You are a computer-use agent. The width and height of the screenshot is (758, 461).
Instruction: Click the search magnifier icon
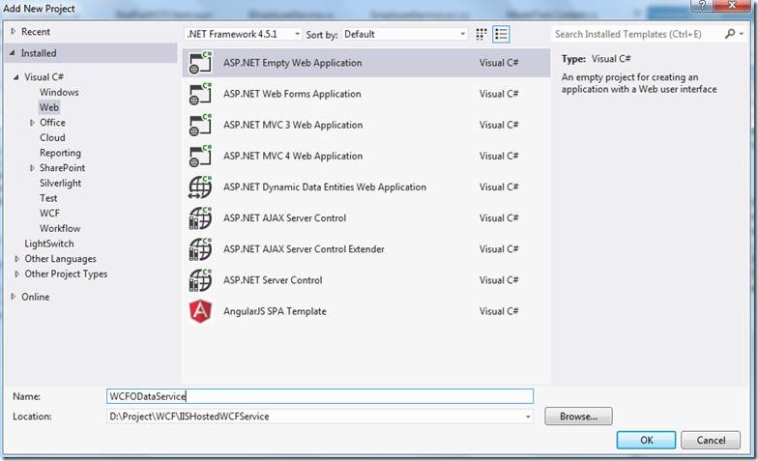(x=730, y=34)
